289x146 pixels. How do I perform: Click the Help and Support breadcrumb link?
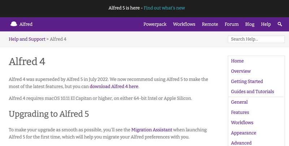tap(27, 39)
